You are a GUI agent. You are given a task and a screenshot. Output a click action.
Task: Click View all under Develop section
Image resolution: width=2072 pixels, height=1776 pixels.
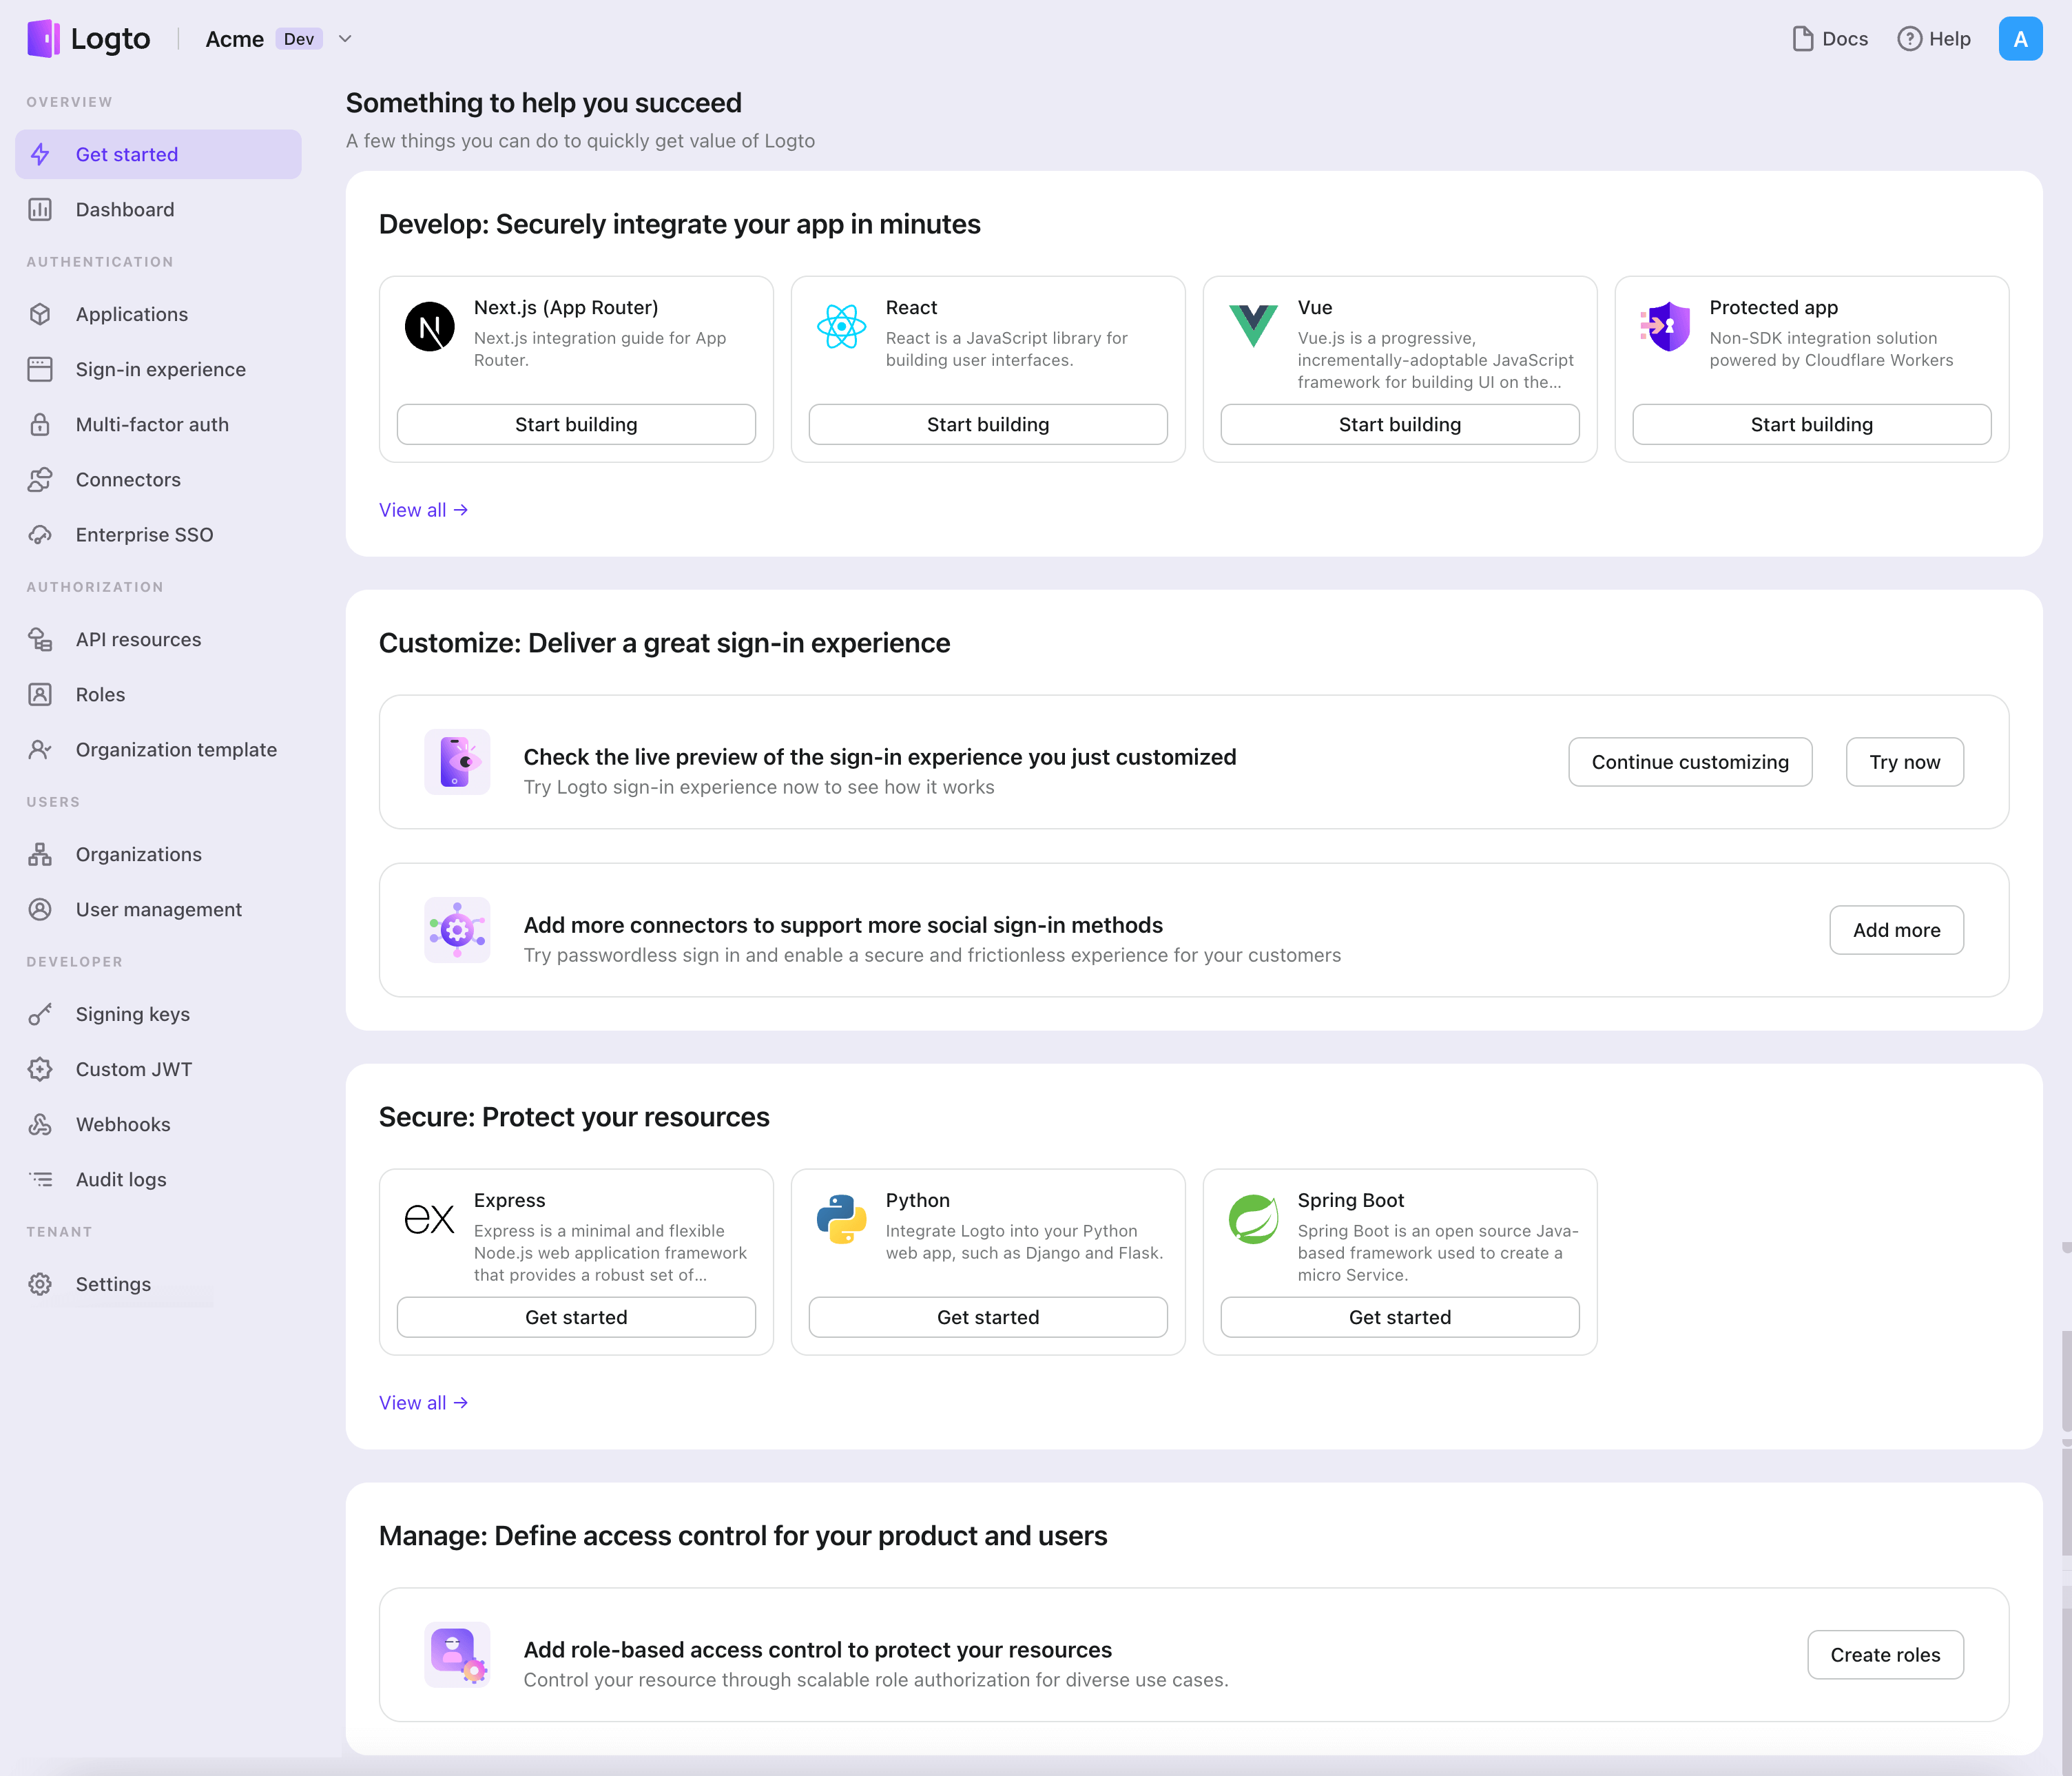[423, 510]
